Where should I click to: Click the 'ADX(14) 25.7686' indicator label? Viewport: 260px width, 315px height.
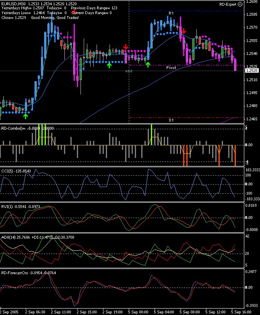(16, 237)
